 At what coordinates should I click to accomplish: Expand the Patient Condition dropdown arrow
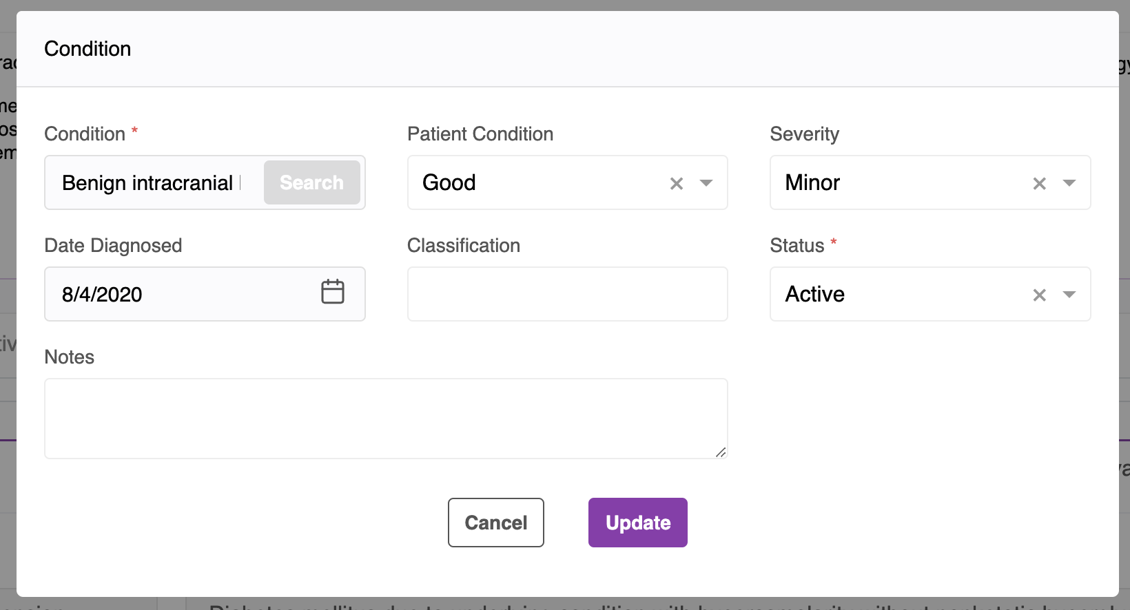pyautogui.click(x=706, y=183)
